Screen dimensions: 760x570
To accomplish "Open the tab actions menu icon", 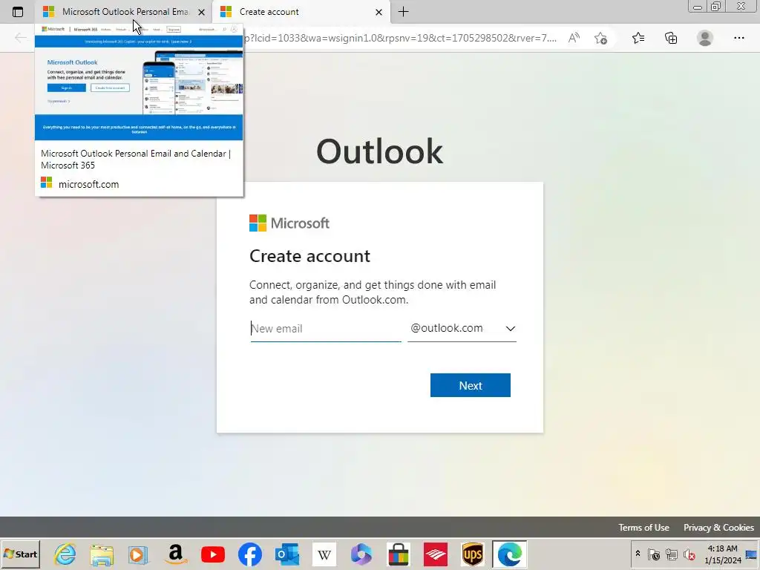I will point(18,12).
